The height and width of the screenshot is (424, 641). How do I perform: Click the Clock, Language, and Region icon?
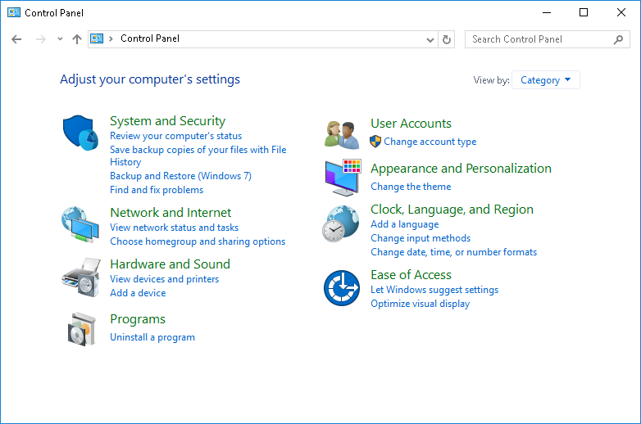(341, 223)
